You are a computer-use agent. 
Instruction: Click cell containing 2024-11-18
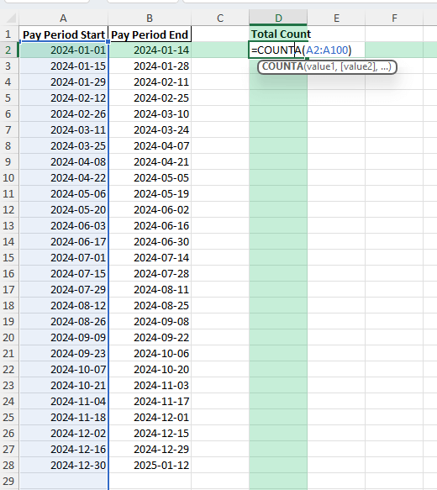(x=63, y=417)
